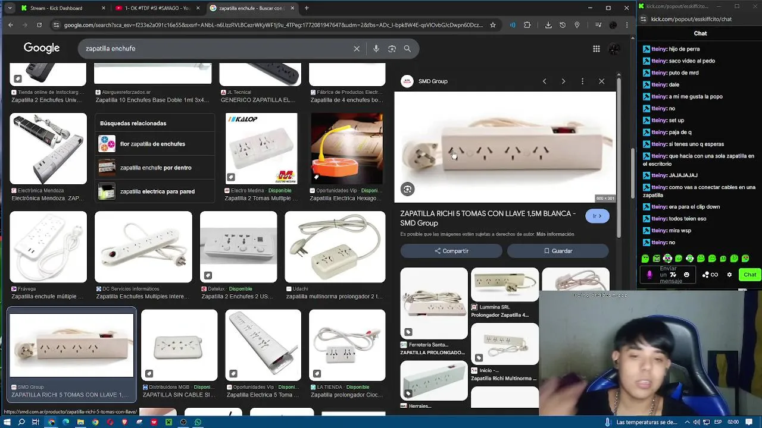Open the Electrónica Mendoza image result
This screenshot has width=762, height=428.
48,149
